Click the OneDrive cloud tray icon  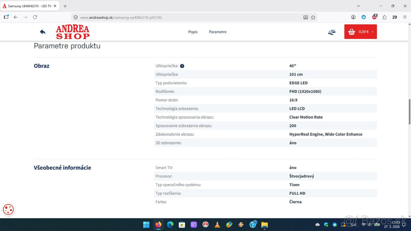317,224
